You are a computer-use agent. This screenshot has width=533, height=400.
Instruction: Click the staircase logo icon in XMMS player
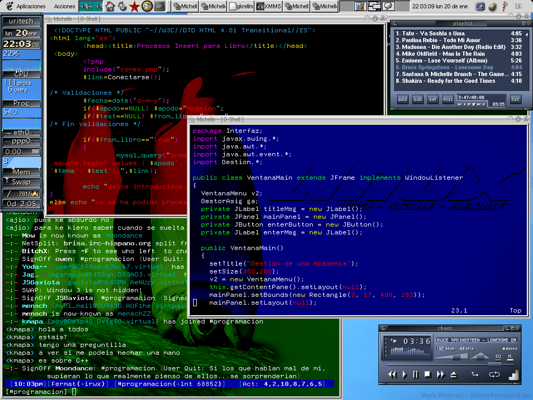514,374
